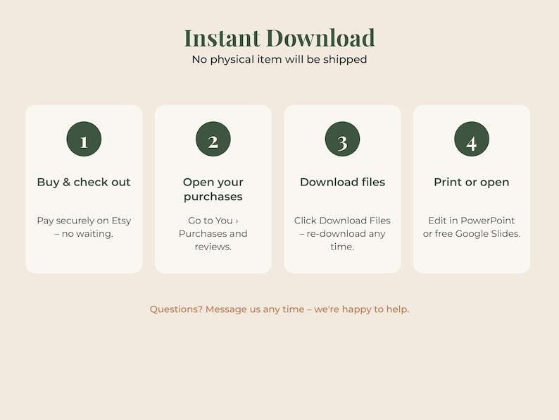
Task: Click 'Edit in PowerPoint or free Google Slides.' text
Action: click(x=472, y=227)
